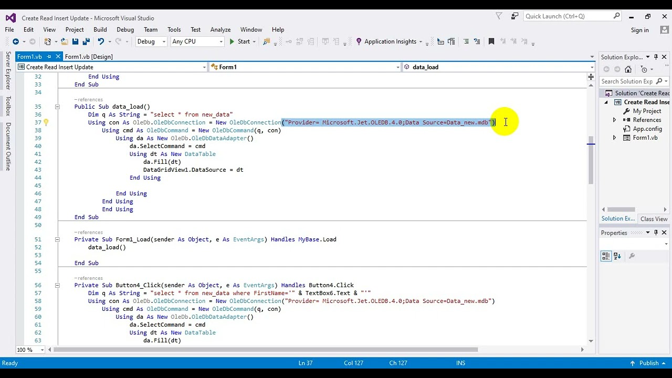
Task: Toggle a bookmark on the current line
Action: (x=491, y=41)
